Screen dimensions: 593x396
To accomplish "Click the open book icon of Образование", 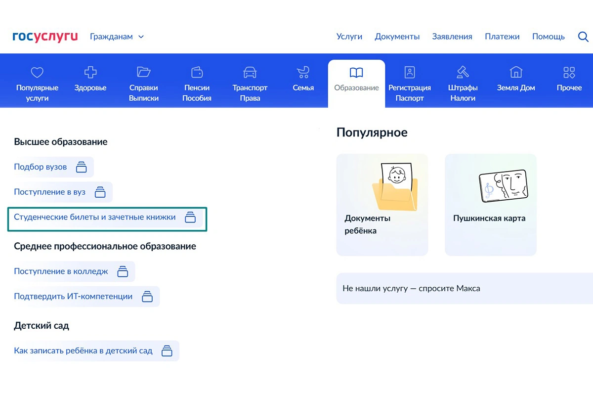I will point(356,73).
